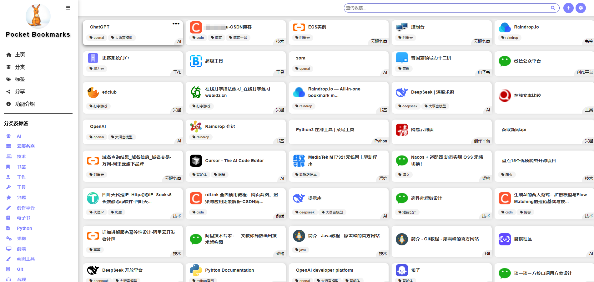Click the MediaTek MT7921 card icon
The height and width of the screenshot is (282, 594).
299,161
